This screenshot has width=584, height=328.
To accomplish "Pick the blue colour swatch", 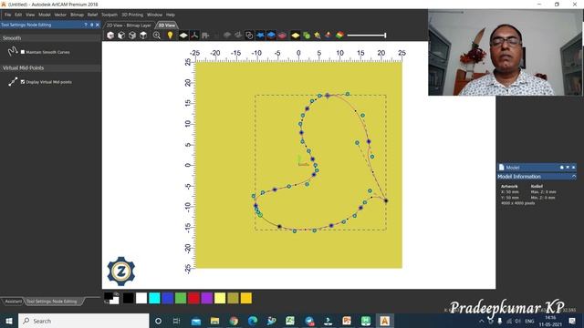I will coord(168,298).
